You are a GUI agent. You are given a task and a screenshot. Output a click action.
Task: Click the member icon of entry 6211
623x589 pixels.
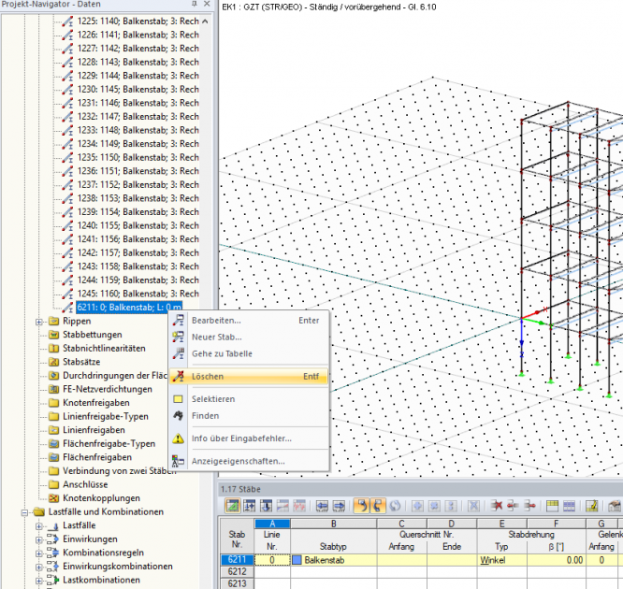tap(67, 307)
